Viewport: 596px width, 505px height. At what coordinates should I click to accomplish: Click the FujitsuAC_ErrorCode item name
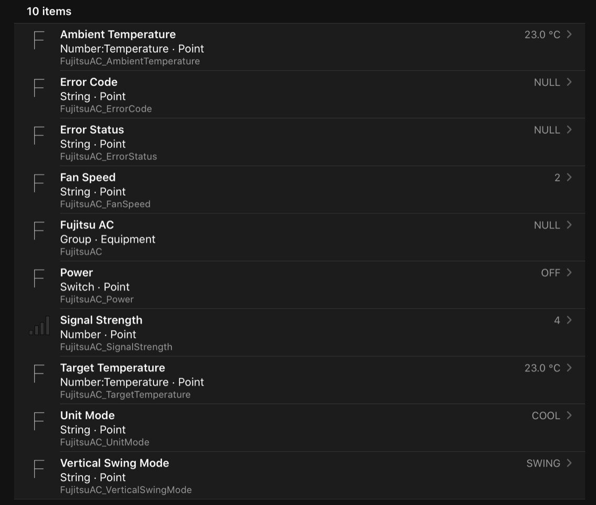click(106, 109)
